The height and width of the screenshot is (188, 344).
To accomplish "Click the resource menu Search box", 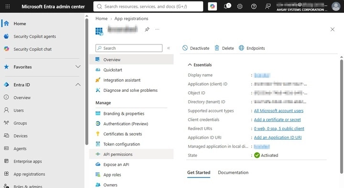I will pyautogui.click(x=129, y=48).
